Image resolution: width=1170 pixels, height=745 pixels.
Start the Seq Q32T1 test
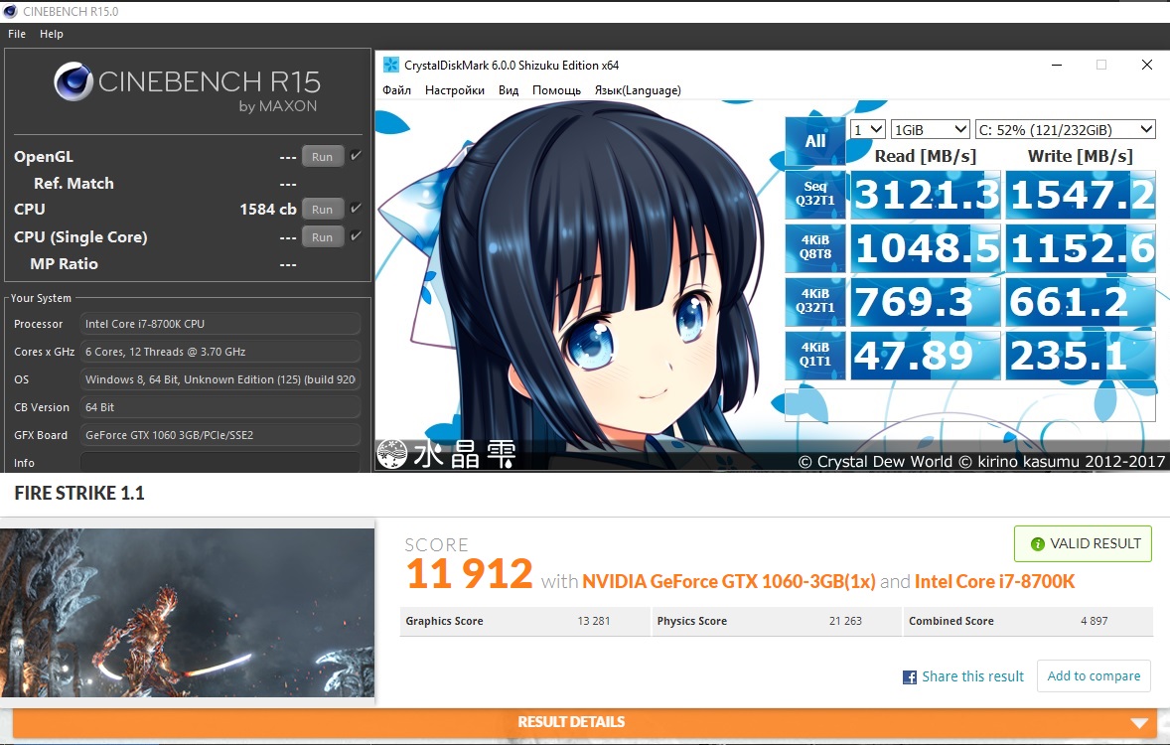click(814, 194)
